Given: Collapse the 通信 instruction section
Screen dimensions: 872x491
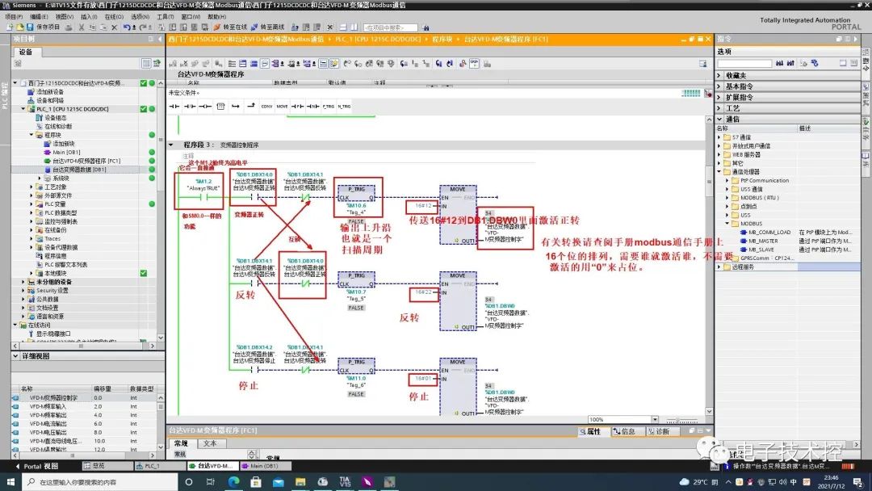Looking at the screenshot, I should pyautogui.click(x=719, y=119).
